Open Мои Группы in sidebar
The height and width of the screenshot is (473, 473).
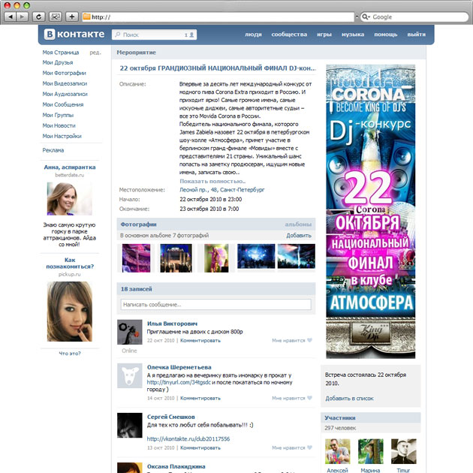click(x=58, y=115)
